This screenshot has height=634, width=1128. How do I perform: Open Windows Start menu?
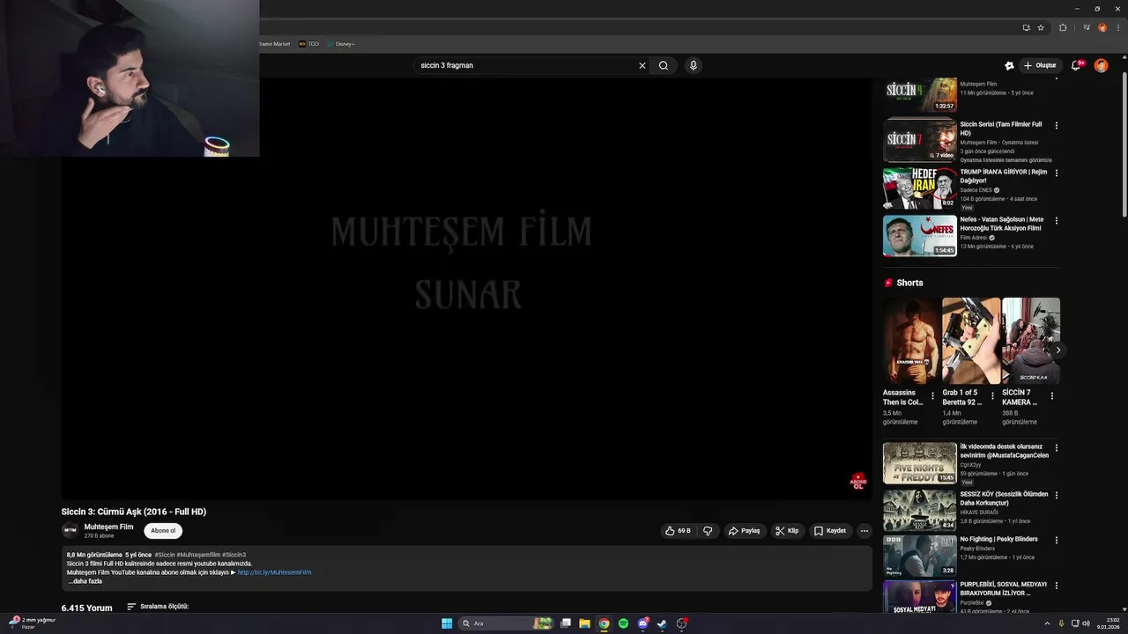(447, 623)
